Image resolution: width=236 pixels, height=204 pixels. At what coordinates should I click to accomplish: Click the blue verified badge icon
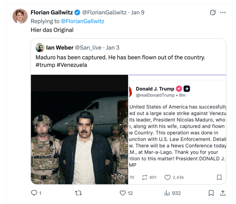77,12
